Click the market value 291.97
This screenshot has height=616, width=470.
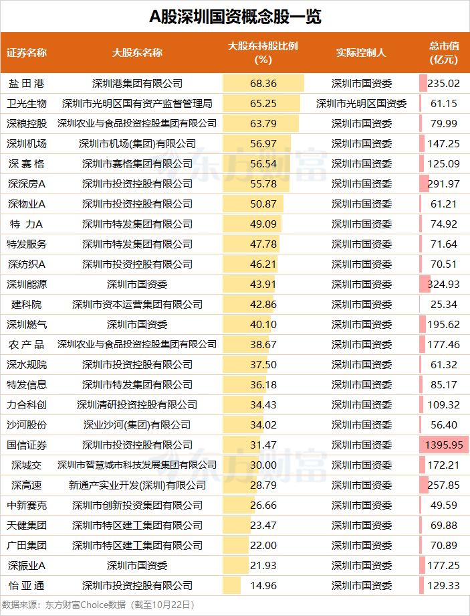(443, 184)
